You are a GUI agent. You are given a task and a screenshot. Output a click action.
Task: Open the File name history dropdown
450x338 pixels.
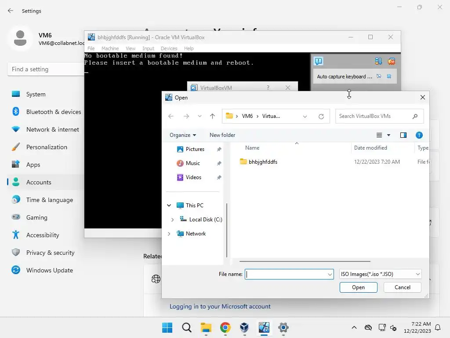tap(330, 275)
